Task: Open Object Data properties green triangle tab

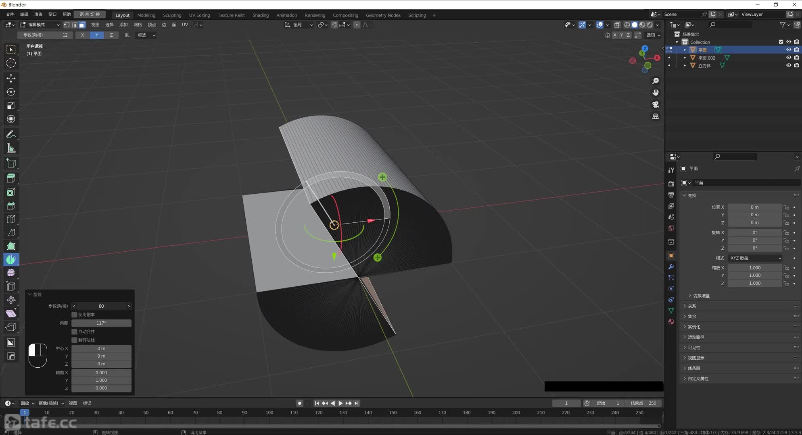Action: [x=671, y=311]
